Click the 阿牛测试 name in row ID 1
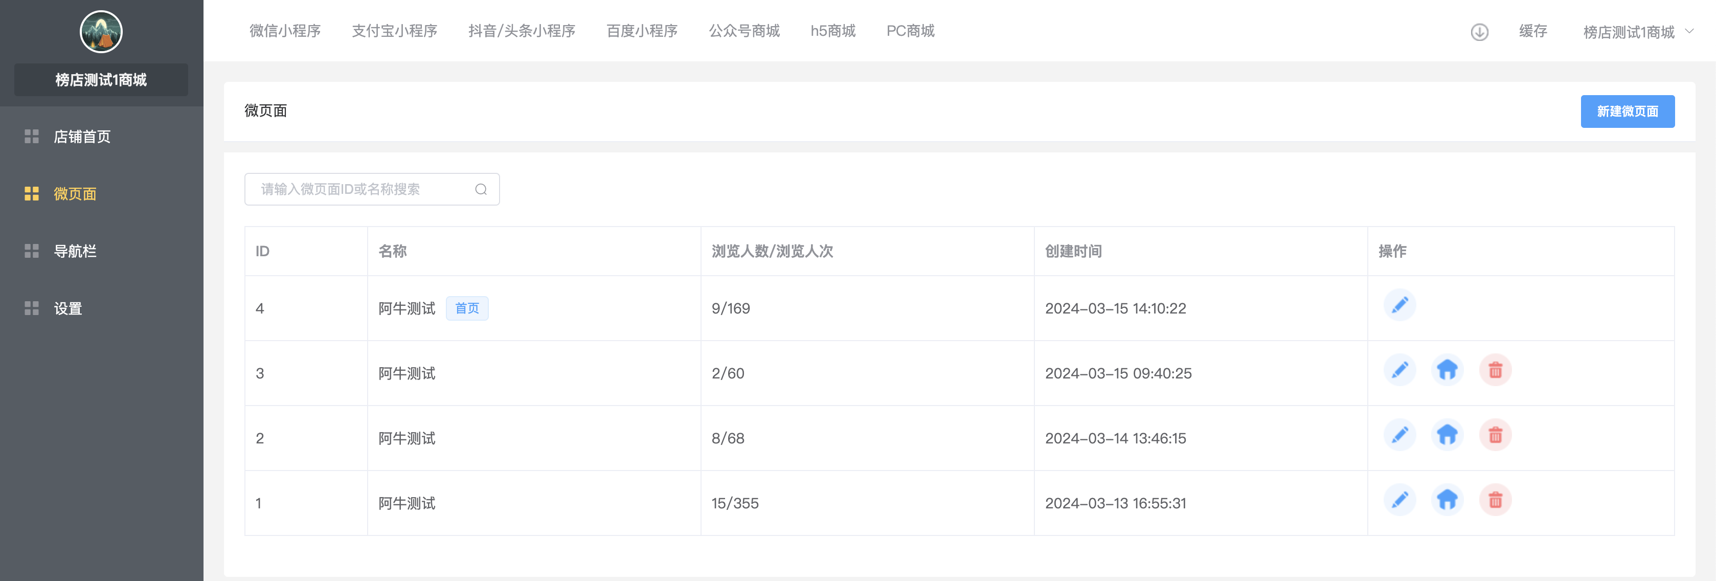The width and height of the screenshot is (1716, 581). point(407,503)
